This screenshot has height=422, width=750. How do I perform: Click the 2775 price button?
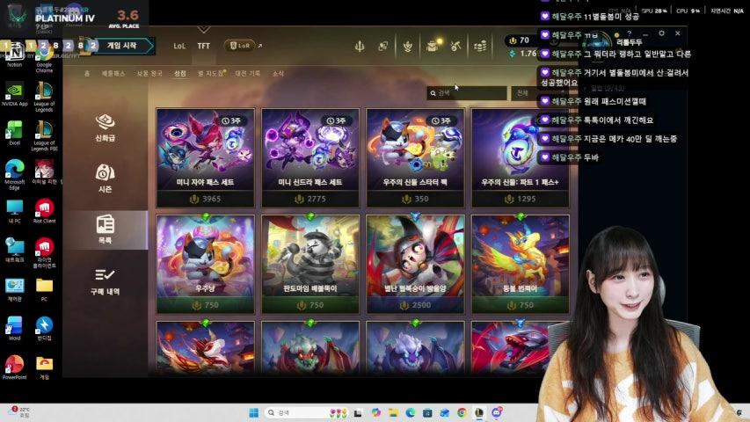(x=310, y=199)
